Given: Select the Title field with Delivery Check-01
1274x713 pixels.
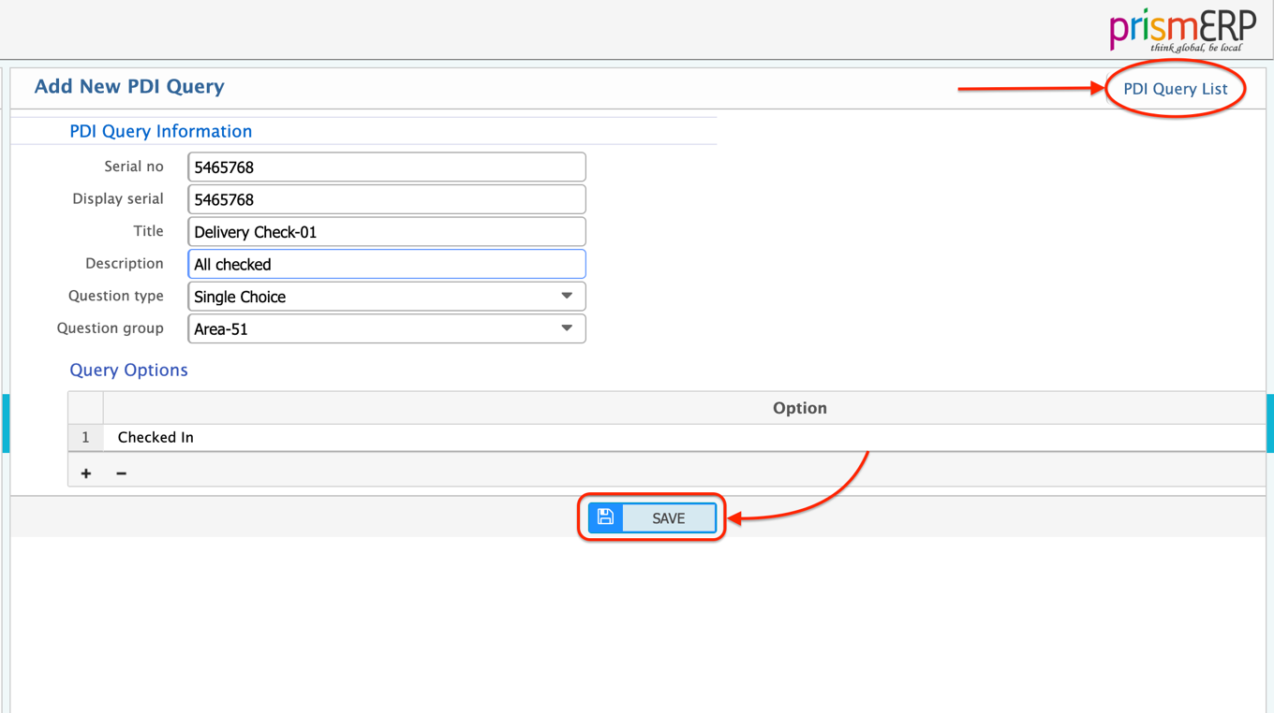Looking at the screenshot, I should (x=386, y=232).
